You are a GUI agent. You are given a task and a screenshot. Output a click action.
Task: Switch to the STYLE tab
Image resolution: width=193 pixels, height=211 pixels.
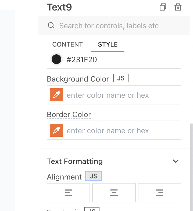pyautogui.click(x=108, y=44)
